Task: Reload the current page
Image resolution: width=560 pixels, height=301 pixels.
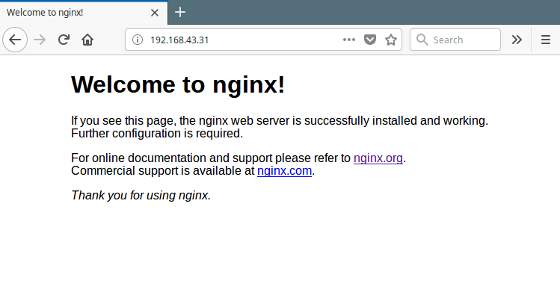Action: (64, 40)
